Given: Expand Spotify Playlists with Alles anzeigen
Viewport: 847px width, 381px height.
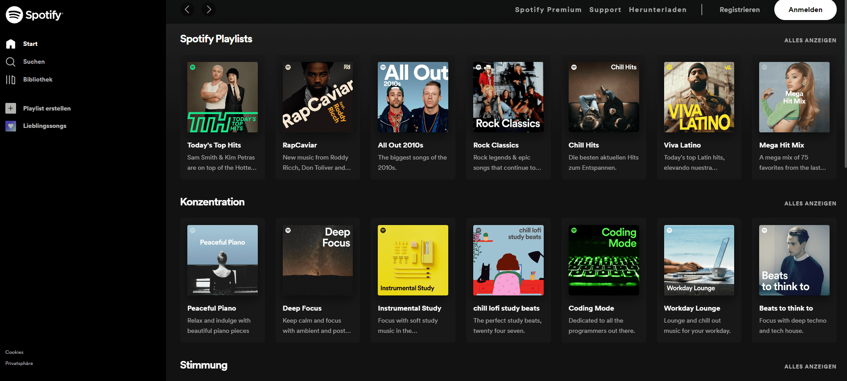Looking at the screenshot, I should (x=810, y=40).
